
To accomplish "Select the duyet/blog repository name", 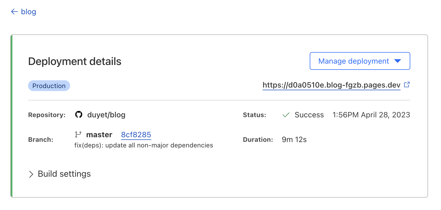I will tap(106, 115).
